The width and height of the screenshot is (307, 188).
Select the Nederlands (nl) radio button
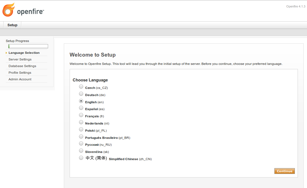pos(81,122)
